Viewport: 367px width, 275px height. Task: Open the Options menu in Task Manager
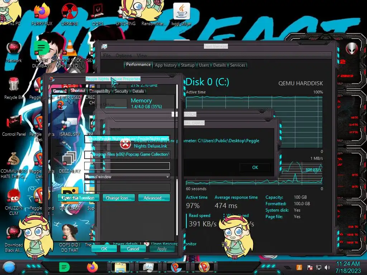[x=124, y=56]
